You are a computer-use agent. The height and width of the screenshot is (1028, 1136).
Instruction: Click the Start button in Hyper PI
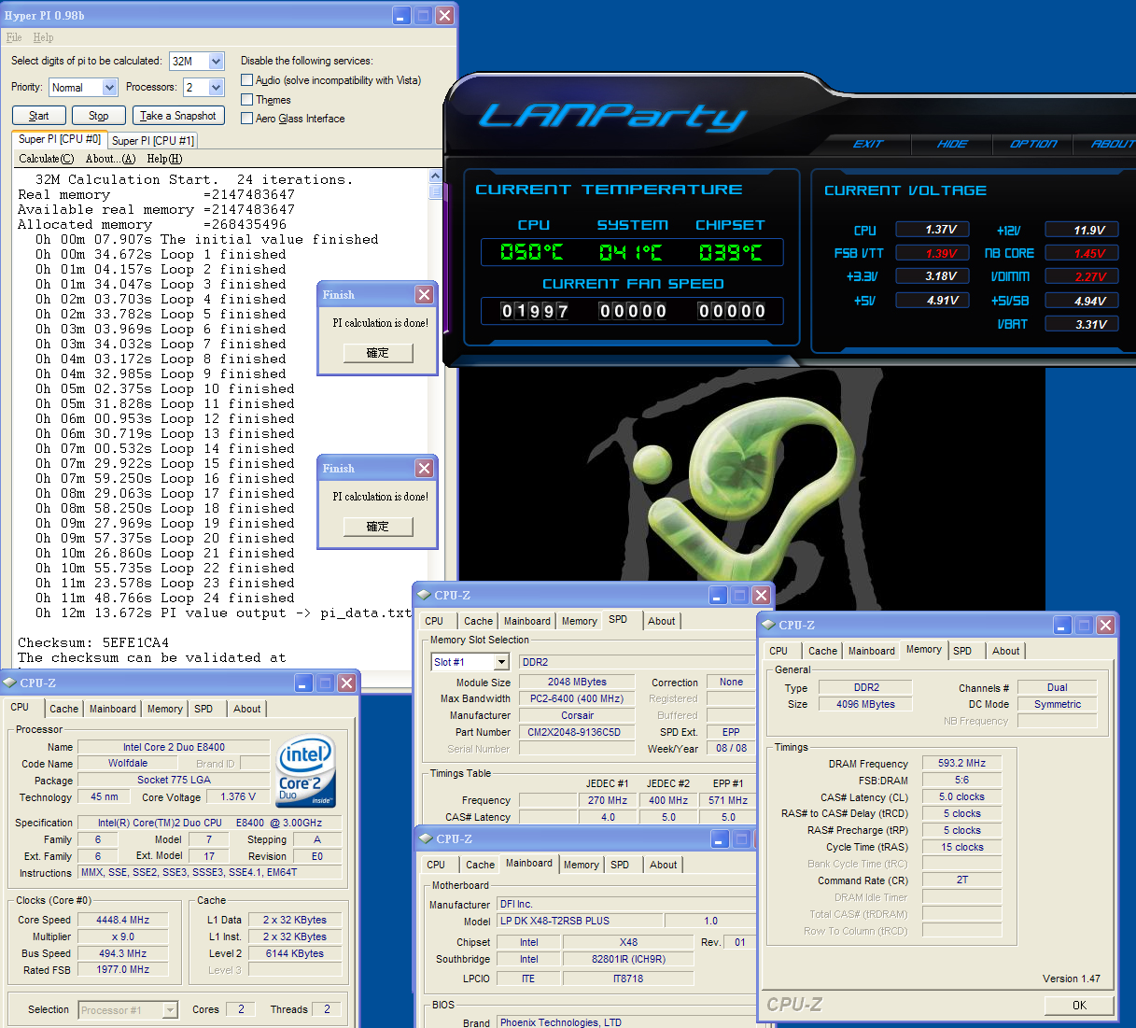click(39, 116)
